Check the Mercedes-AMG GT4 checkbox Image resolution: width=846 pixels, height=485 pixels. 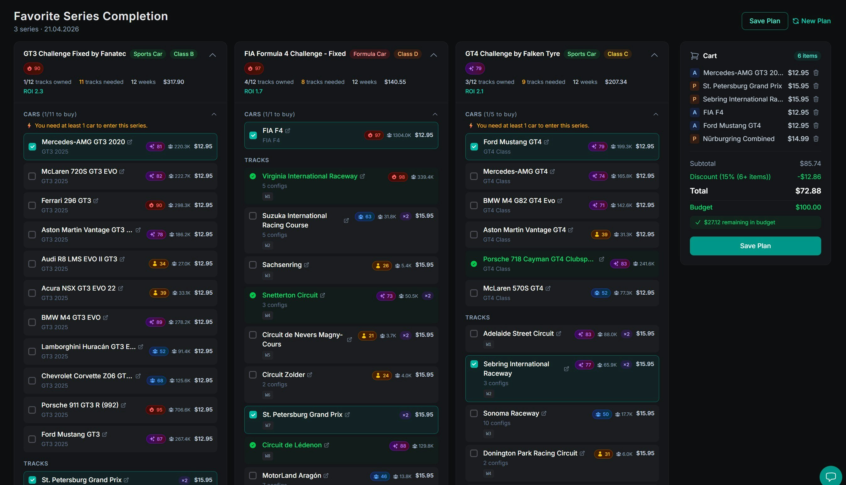click(474, 176)
